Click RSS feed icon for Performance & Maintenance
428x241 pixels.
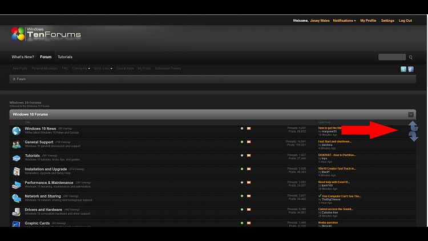[x=249, y=183]
